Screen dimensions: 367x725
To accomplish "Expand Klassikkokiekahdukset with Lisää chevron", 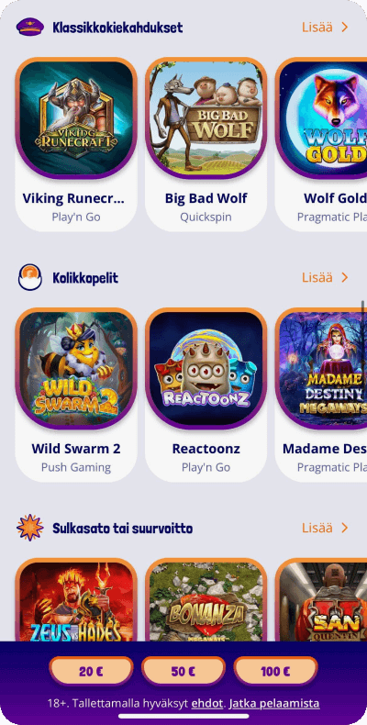I will [x=325, y=28].
